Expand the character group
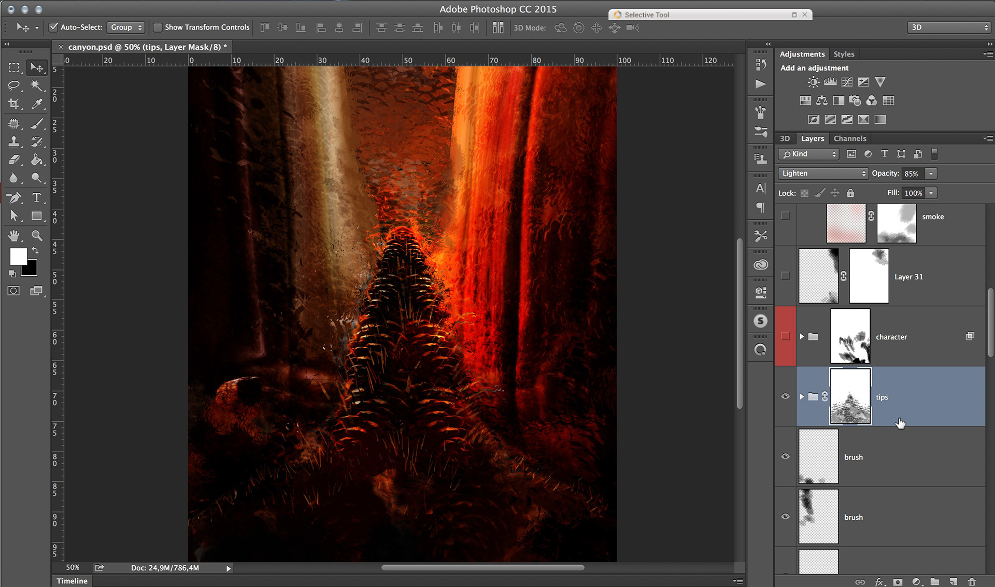The width and height of the screenshot is (995, 587). 802,337
